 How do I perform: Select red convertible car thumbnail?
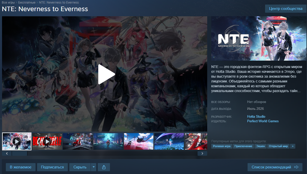[196, 141]
